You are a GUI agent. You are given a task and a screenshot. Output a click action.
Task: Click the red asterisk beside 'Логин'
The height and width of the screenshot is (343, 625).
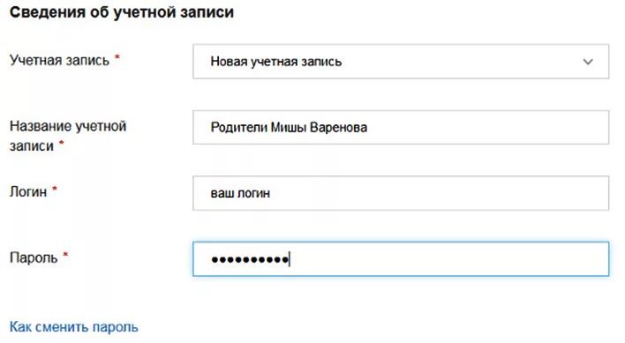tap(55, 189)
